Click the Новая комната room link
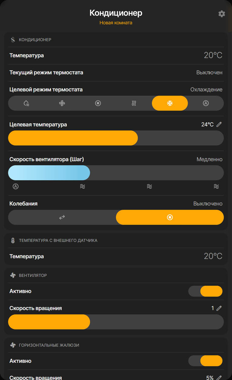Screen dimensions: 232x380 coord(116,23)
